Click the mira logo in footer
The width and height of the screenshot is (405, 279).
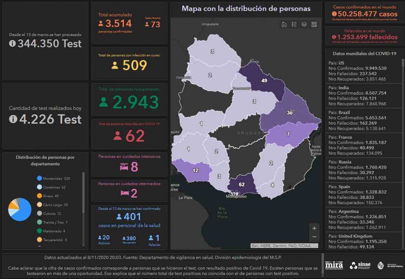(334, 265)
